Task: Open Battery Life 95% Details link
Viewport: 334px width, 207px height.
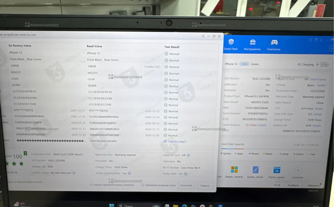Action: point(317,126)
